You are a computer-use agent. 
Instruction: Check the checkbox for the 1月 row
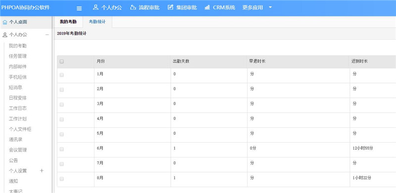pyautogui.click(x=61, y=75)
